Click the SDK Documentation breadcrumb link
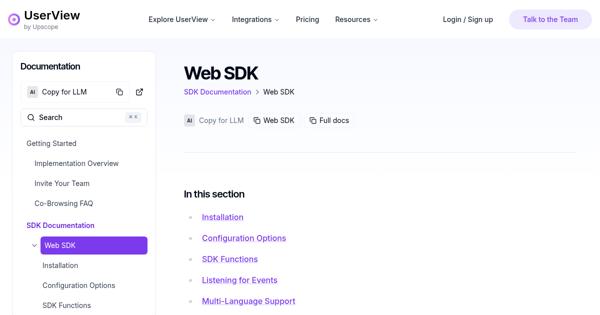 tap(217, 92)
